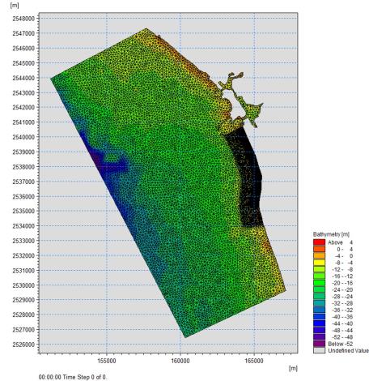
Task: Click the '[m]' unit label below the x-axis
Action: (293, 368)
